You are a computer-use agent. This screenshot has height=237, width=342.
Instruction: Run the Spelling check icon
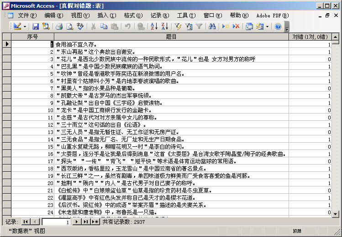click(x=80, y=26)
